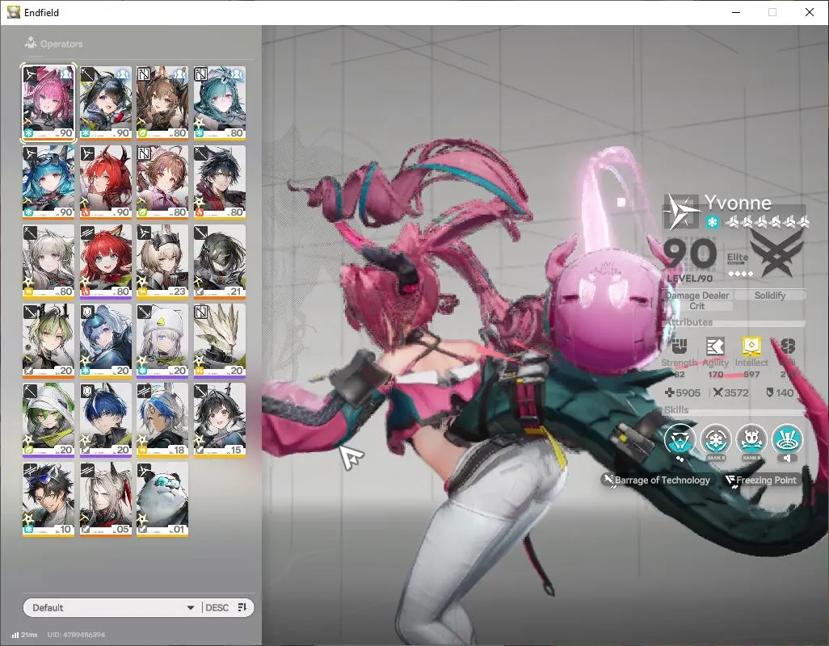Click Yvonne's class emblem icon
The width and height of the screenshot is (829, 646).
[x=681, y=212]
